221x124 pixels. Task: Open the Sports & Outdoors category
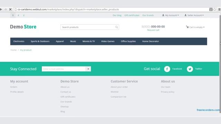click(x=40, y=41)
